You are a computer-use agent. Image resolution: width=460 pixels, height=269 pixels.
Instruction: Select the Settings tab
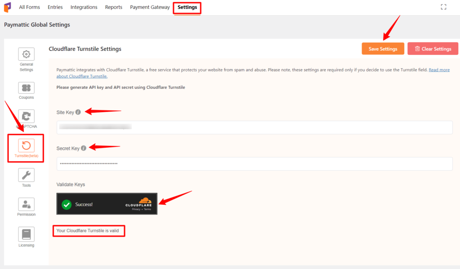[187, 7]
